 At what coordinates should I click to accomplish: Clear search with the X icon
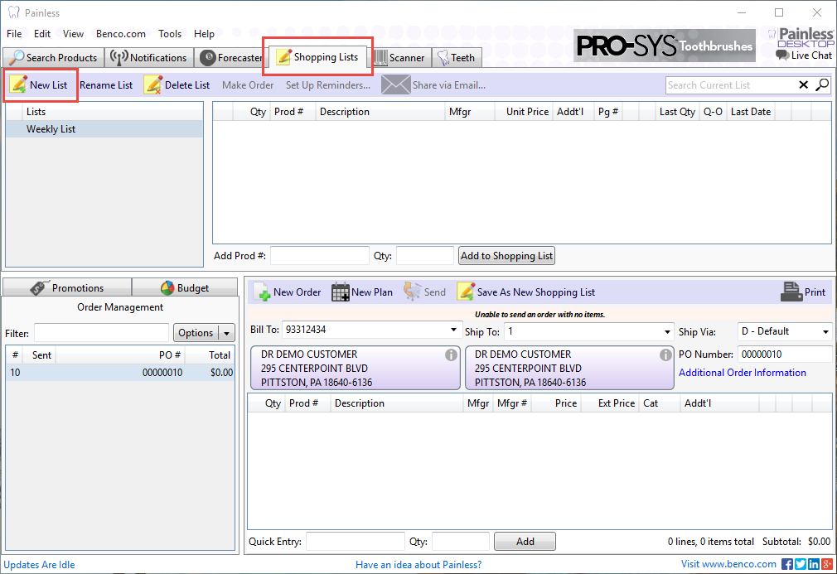[803, 85]
